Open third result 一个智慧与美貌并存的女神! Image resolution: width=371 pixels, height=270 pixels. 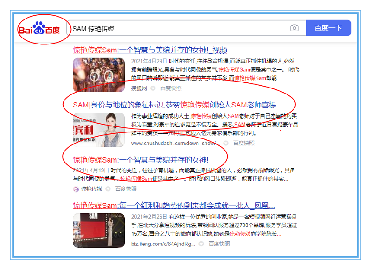141,160
